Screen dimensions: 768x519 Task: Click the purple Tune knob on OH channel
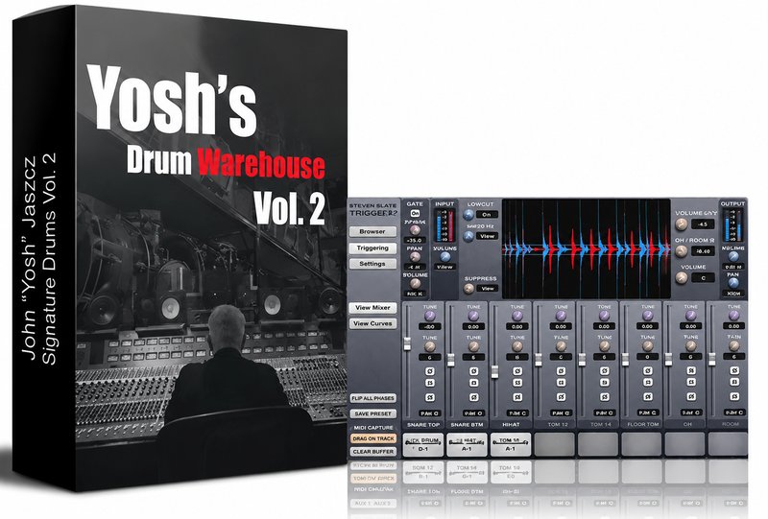tap(690, 316)
